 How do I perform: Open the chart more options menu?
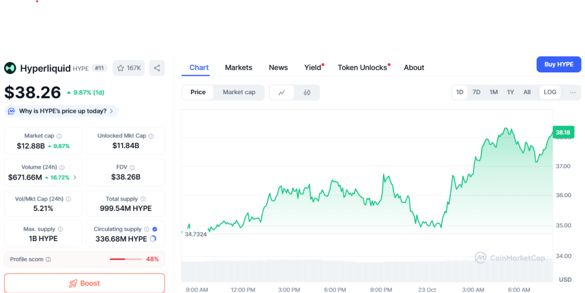(x=572, y=92)
